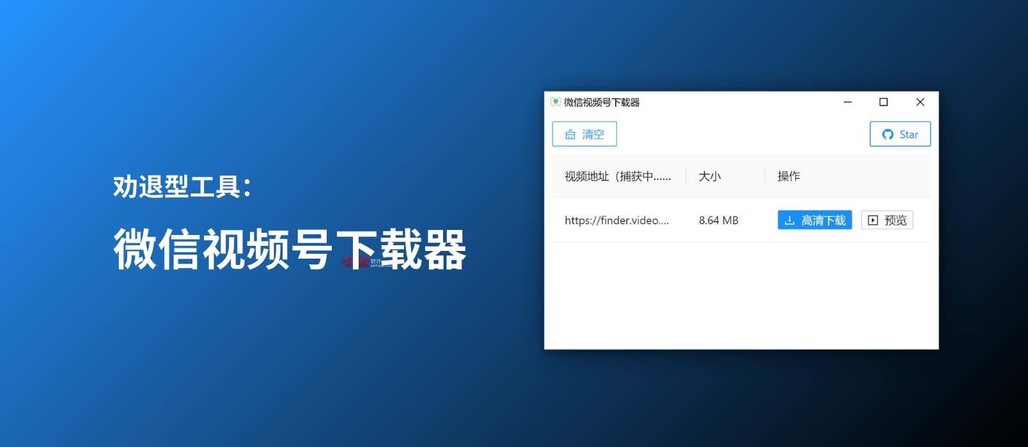Select the 操作 column header
This screenshot has width=1028, height=447.
[x=848, y=176]
